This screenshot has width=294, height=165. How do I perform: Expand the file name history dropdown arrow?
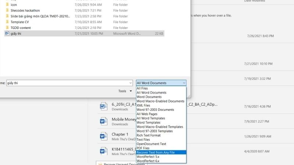(x=130, y=83)
